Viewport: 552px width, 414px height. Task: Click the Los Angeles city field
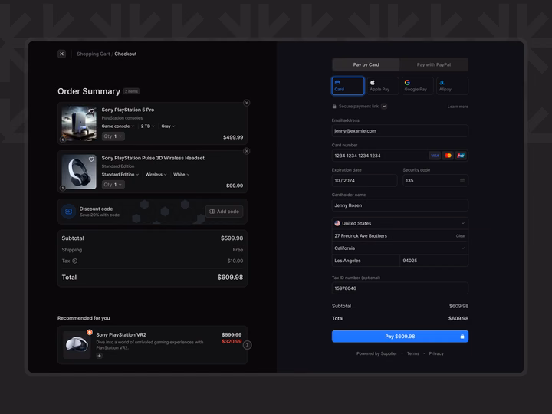point(366,261)
